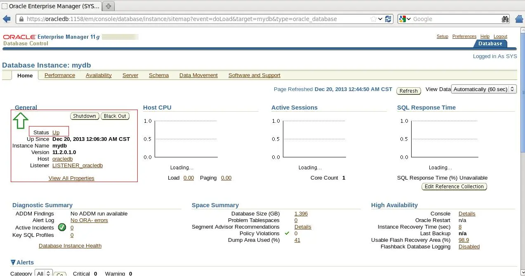Screen dimensions: 525x276
Task: Click the Status Up link
Action: click(56, 133)
